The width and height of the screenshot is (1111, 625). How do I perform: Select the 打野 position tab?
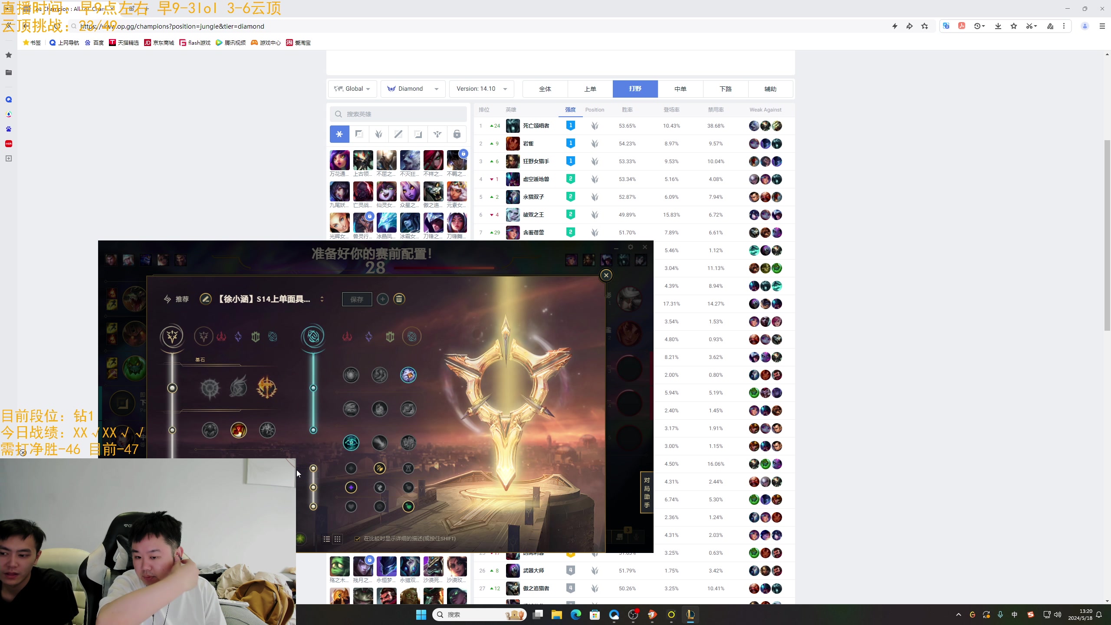pos(635,89)
